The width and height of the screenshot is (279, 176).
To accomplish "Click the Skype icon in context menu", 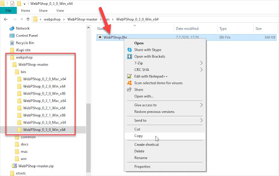I will coord(130,50).
